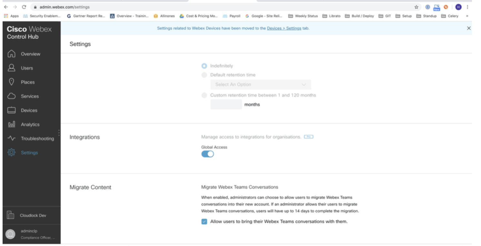The width and height of the screenshot is (481, 246).
Task: Go to Users in the sidebar
Action: [20, 68]
